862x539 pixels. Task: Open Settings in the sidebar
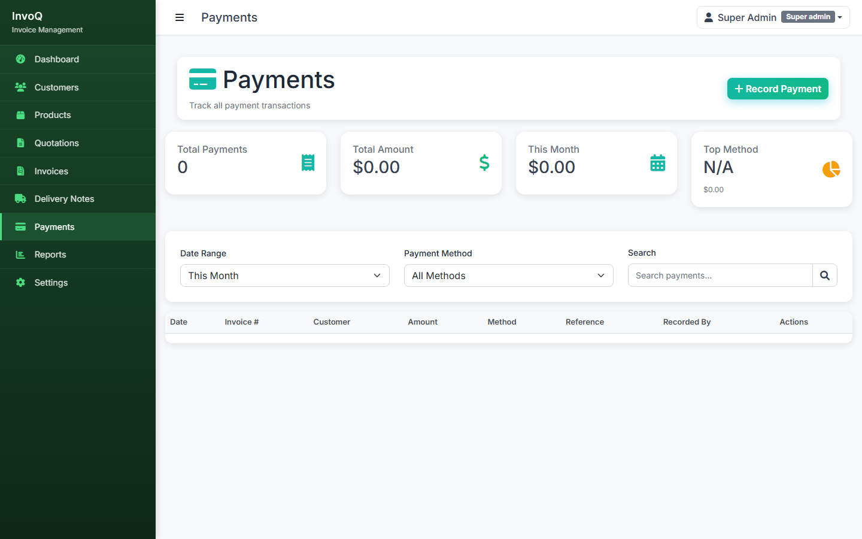pos(78,283)
